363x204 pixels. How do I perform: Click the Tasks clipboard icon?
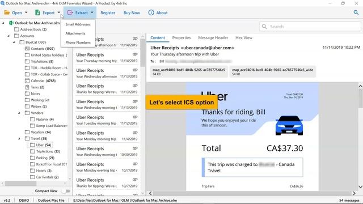pyautogui.click(x=27, y=87)
